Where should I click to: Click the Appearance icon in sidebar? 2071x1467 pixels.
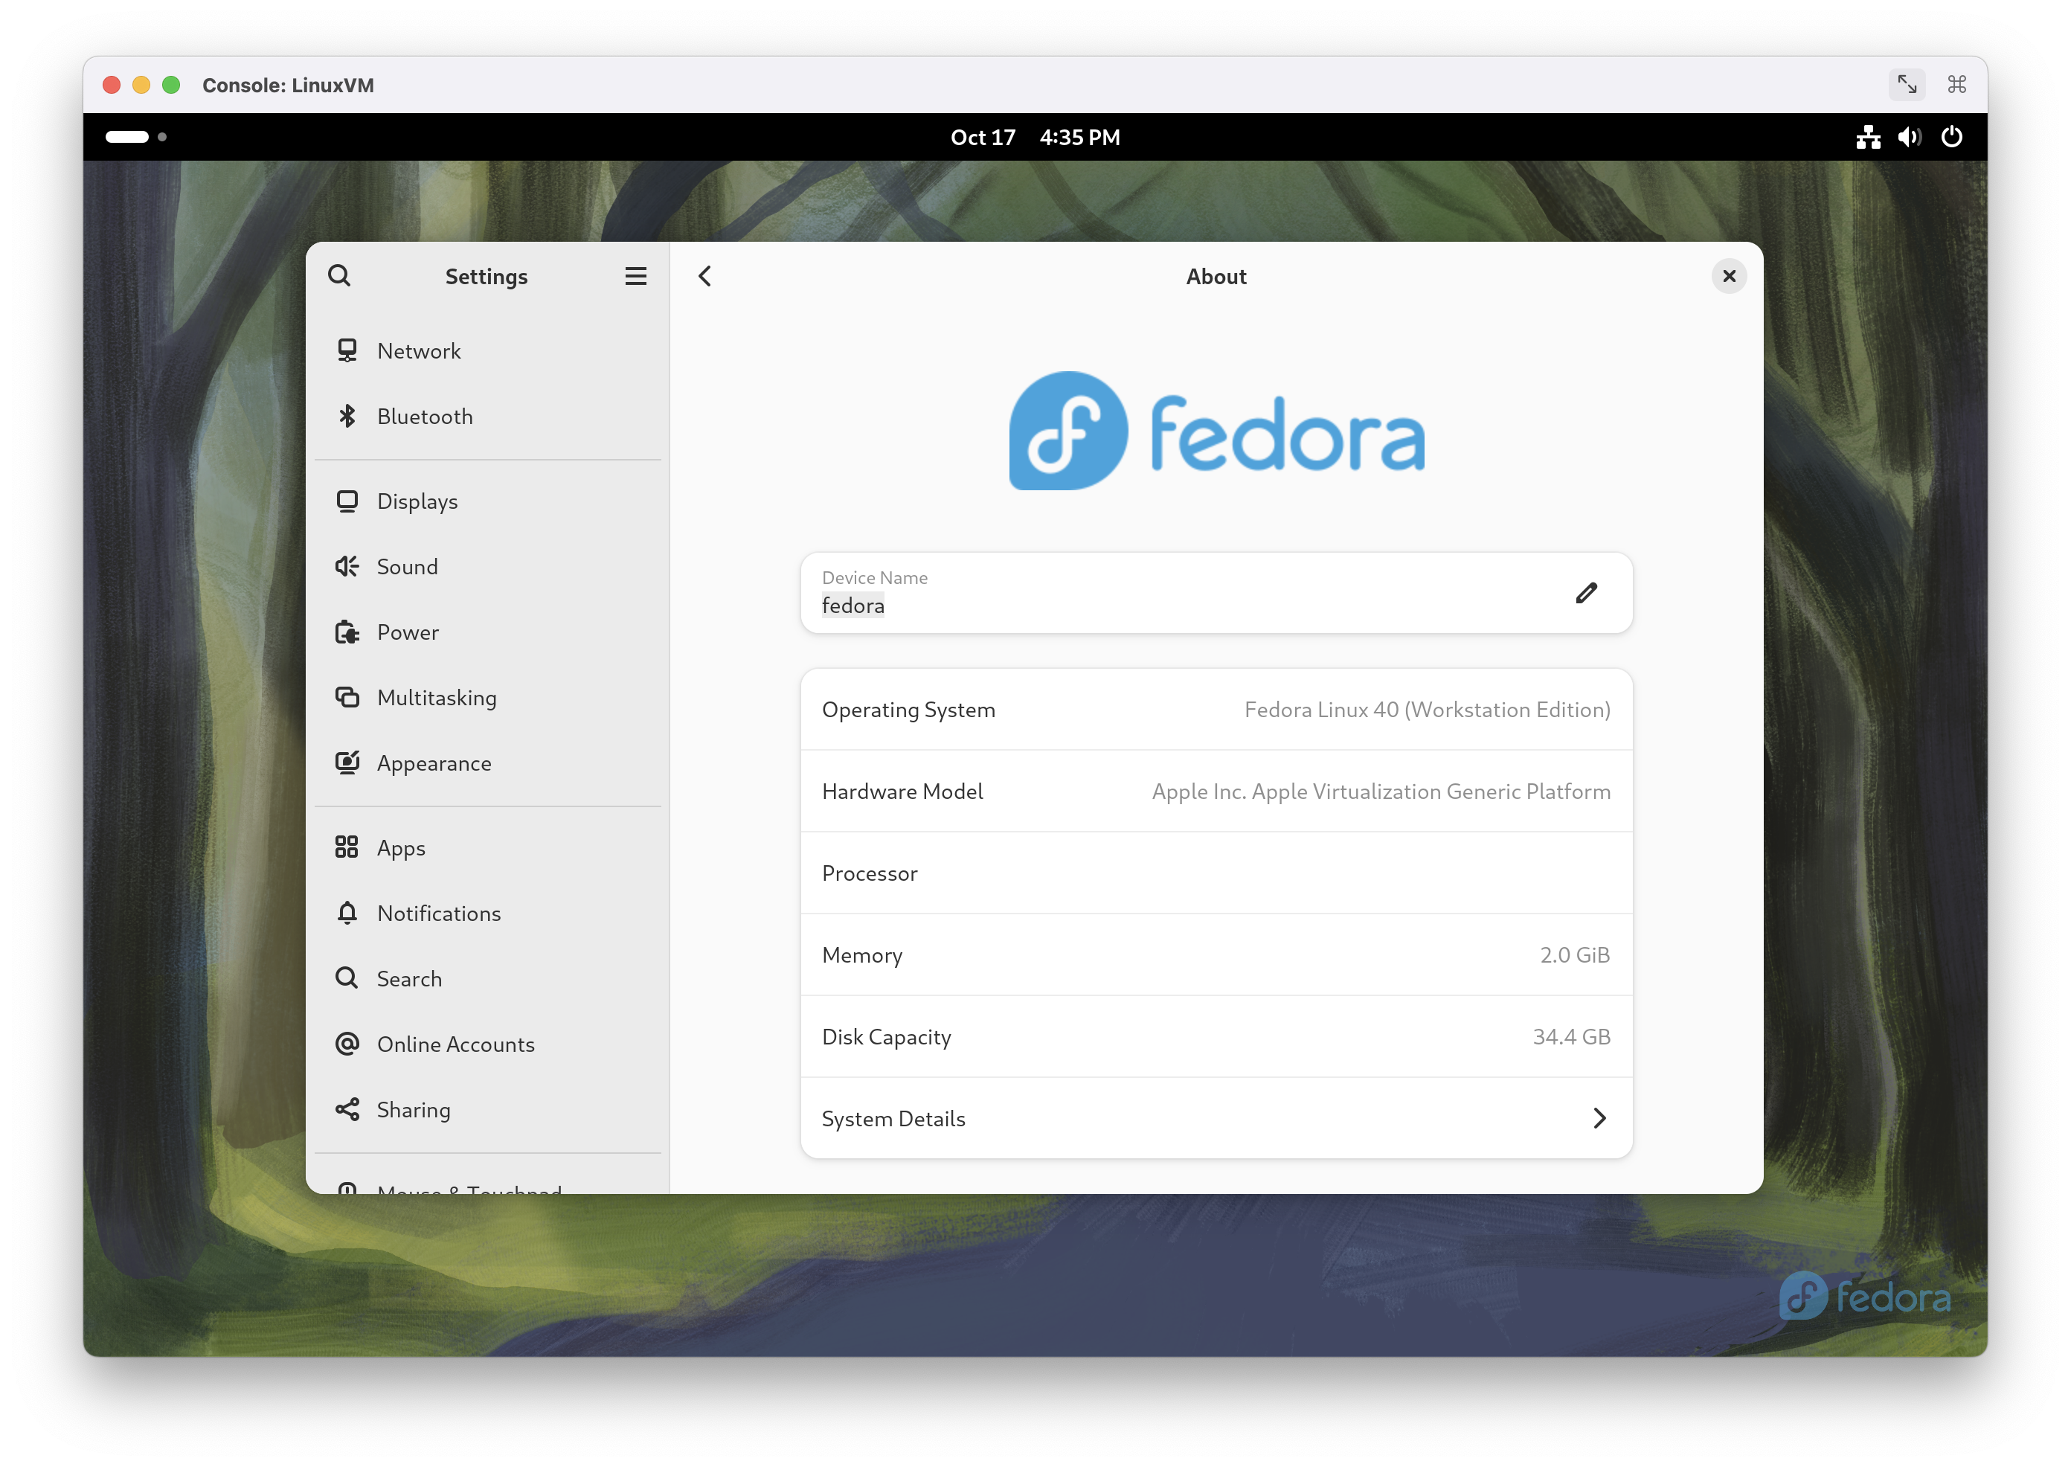347,763
